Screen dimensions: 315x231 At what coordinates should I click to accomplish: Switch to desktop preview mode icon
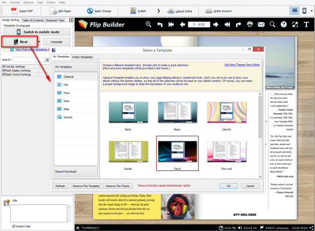294,10
